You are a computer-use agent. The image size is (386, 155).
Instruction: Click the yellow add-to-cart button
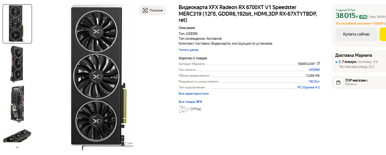pyautogui.click(x=383, y=34)
